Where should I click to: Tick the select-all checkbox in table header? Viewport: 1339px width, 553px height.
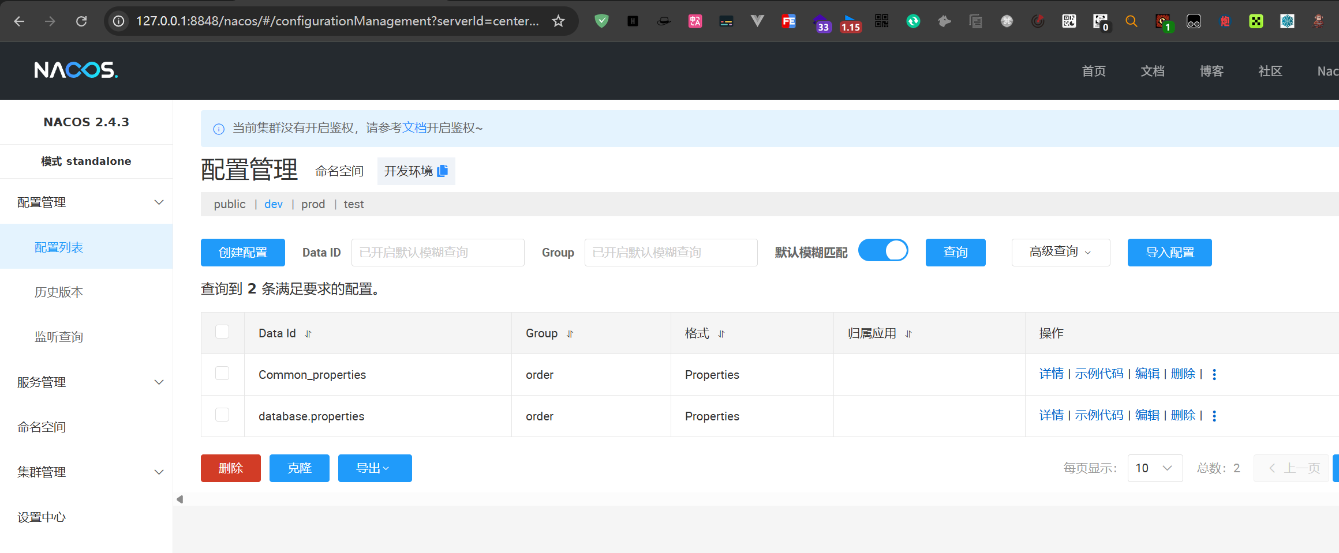[222, 332]
